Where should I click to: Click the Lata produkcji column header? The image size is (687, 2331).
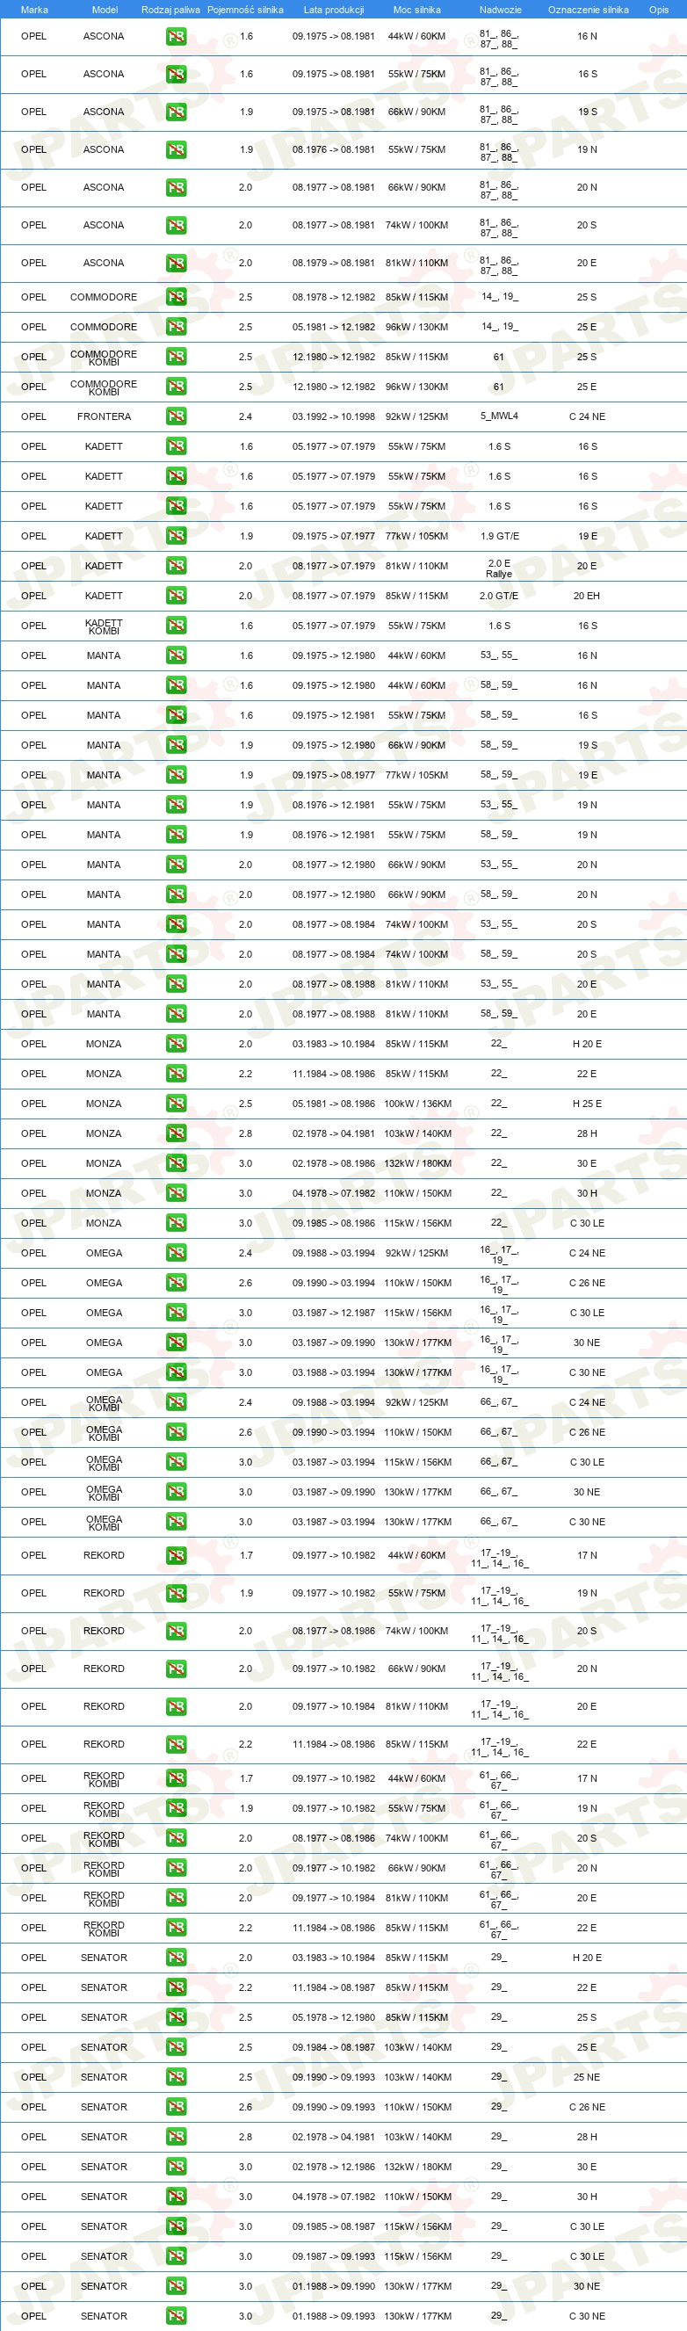[333, 10]
